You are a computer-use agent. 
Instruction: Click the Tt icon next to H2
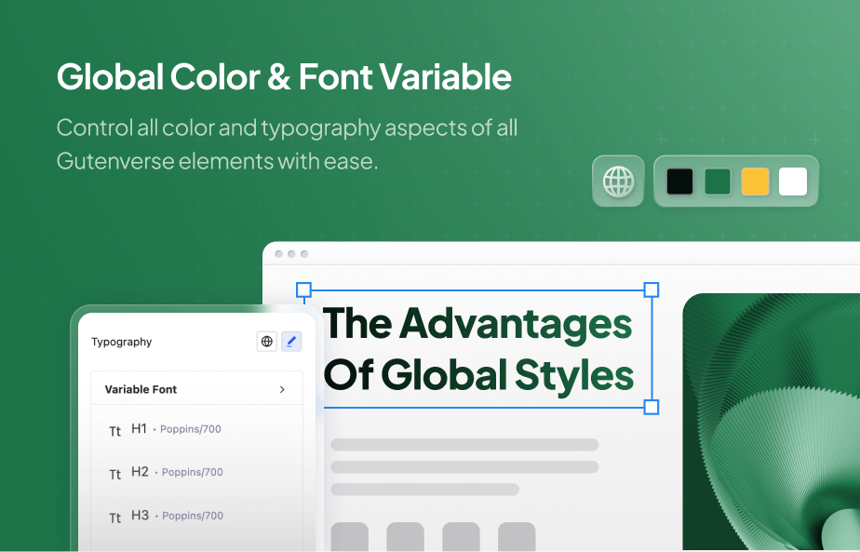(114, 474)
